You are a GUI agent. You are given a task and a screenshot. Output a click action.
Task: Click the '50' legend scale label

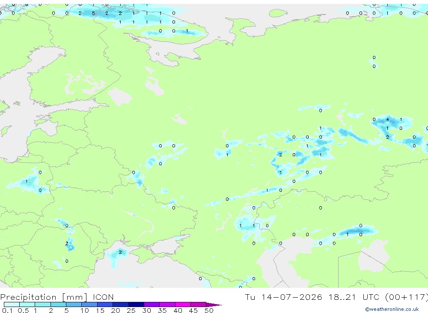click(209, 310)
